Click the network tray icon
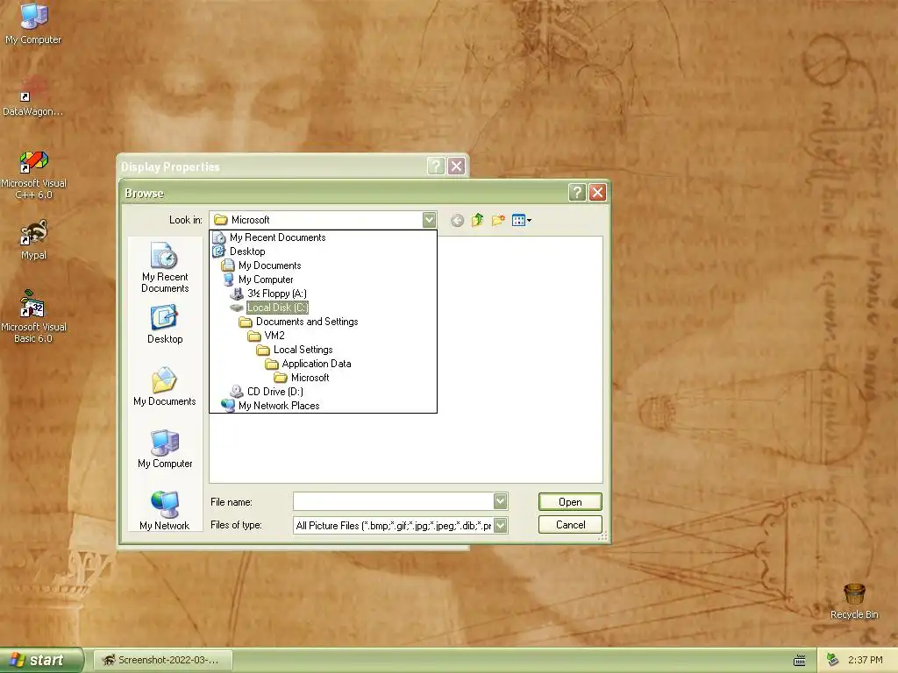 point(833,660)
